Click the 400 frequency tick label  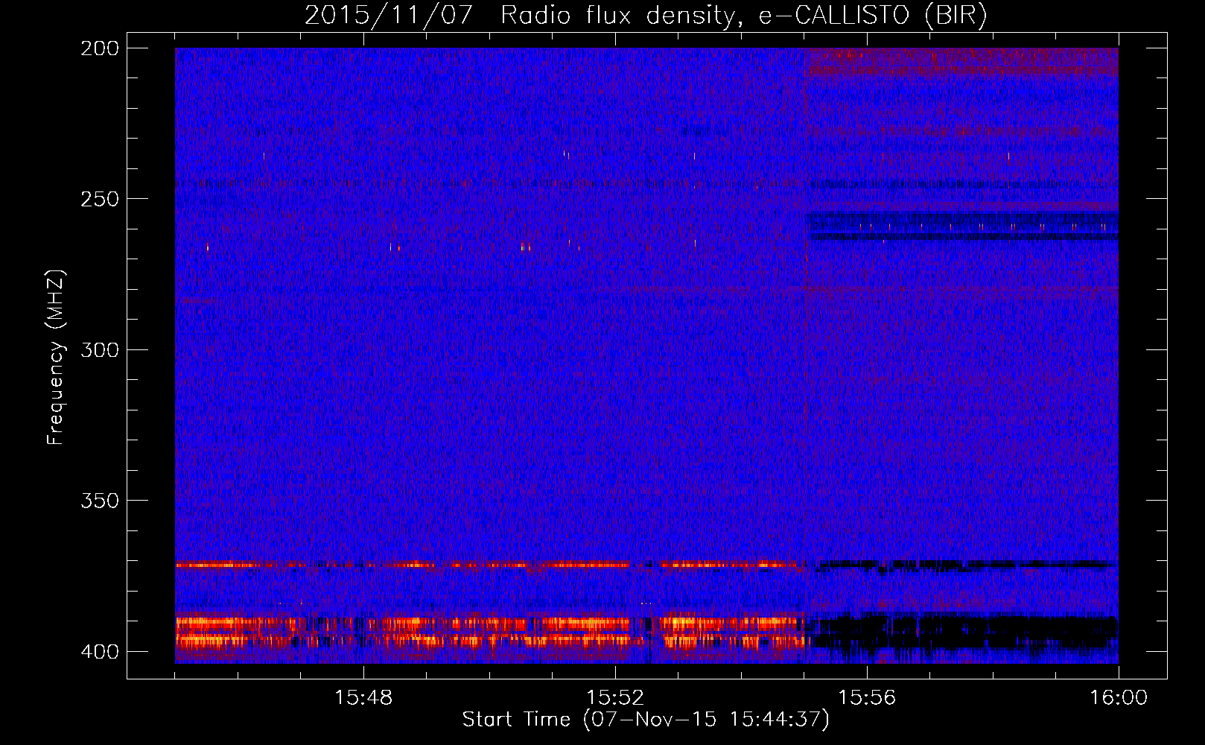point(100,652)
